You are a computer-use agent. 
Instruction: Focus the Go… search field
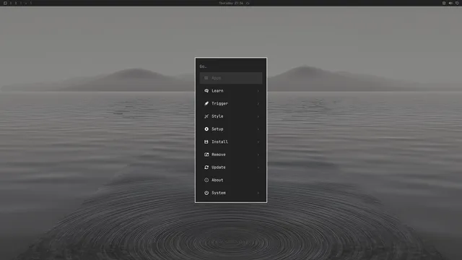(231, 66)
